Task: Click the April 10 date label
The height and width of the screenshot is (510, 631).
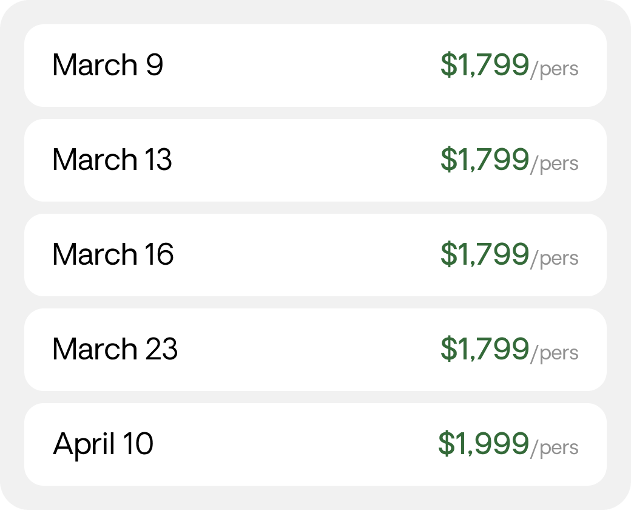Action: click(103, 444)
